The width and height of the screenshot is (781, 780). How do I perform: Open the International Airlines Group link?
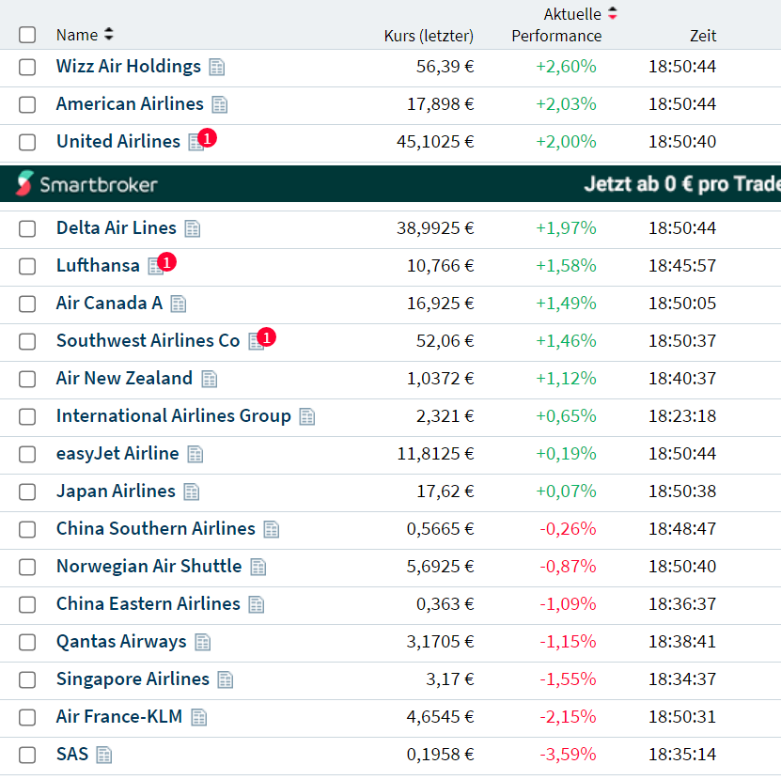coord(174,415)
